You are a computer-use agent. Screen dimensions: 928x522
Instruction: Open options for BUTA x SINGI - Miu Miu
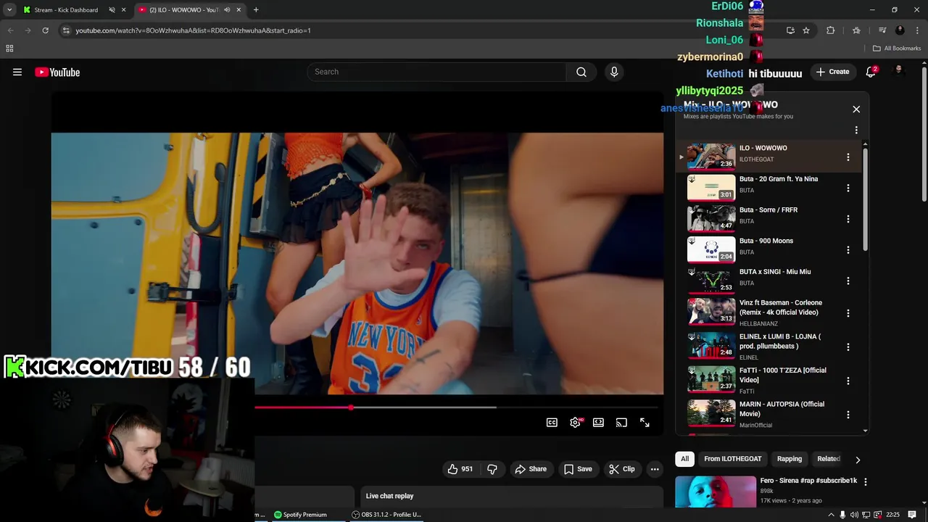pos(848,281)
